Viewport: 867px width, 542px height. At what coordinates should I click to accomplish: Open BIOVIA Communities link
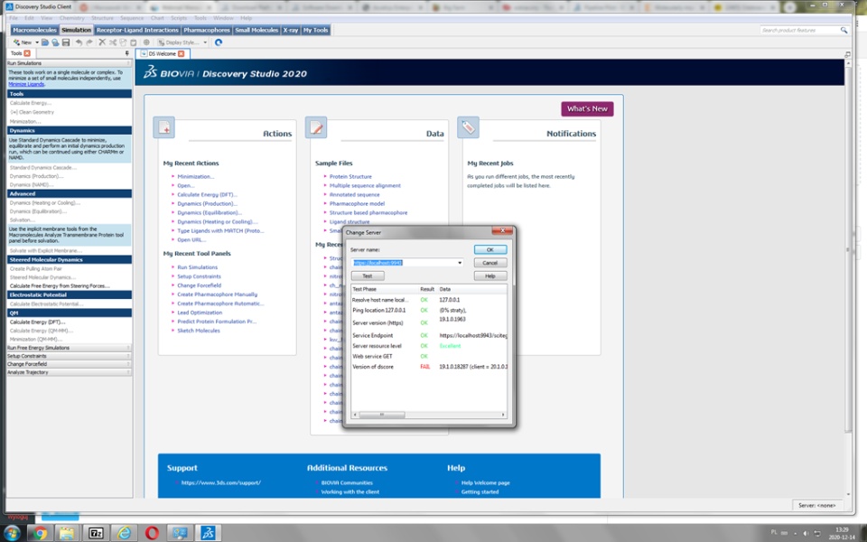click(347, 482)
